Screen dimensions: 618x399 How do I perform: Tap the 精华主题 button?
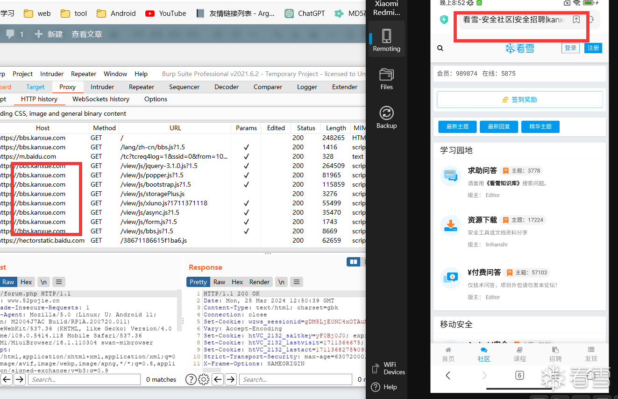[x=540, y=126]
